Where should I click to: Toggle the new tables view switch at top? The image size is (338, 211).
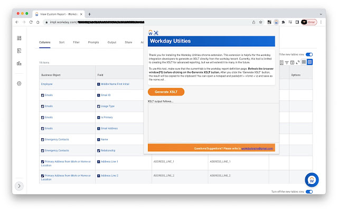309,55
